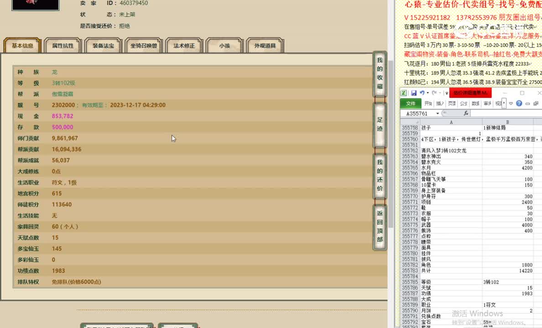Screen dimensions: 542x328
Task: Open Excel Help via the question mark icon
Action: (x=520, y=103)
